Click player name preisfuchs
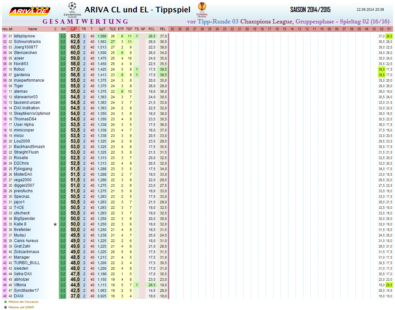The height and width of the screenshot is (310, 395). [23, 191]
